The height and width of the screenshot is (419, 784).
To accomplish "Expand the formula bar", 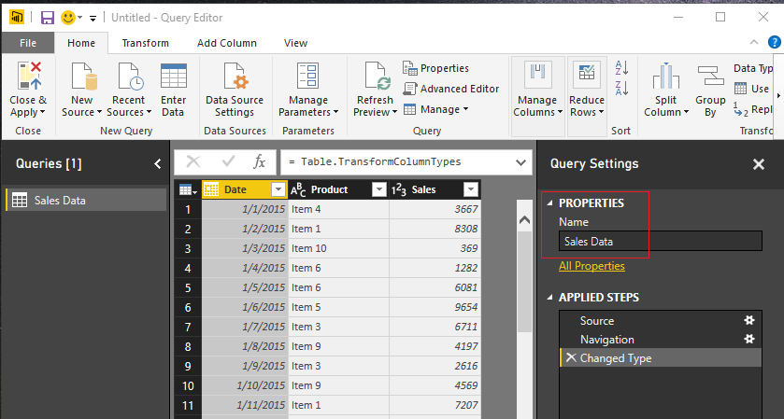I will tap(520, 162).
